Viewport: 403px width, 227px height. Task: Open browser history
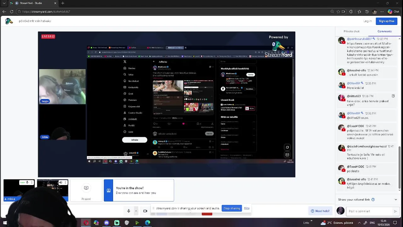(x=367, y=12)
